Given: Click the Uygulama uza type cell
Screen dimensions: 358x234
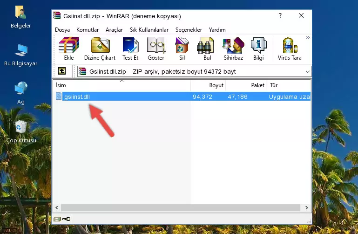Looking at the screenshot, I should tap(289, 96).
